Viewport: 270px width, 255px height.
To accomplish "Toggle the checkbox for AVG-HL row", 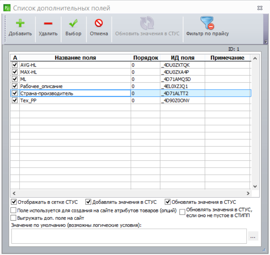I will (x=15, y=65).
